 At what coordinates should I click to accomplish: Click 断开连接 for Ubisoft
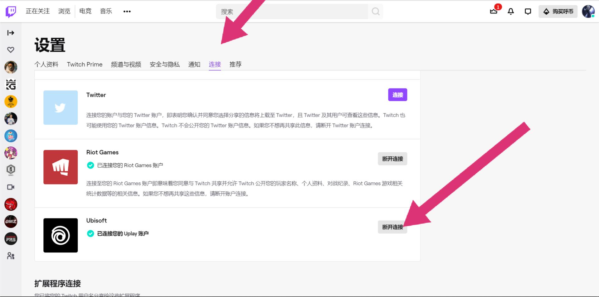click(x=392, y=227)
